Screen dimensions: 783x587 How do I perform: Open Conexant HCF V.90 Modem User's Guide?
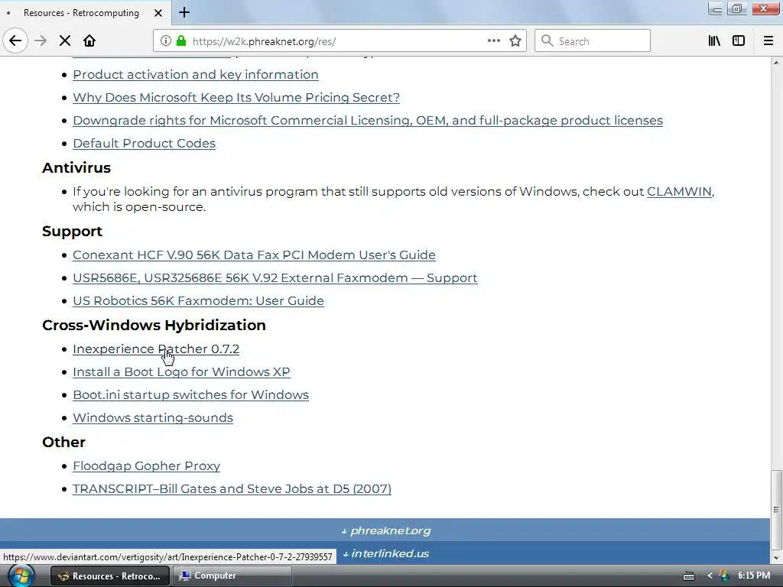point(254,255)
